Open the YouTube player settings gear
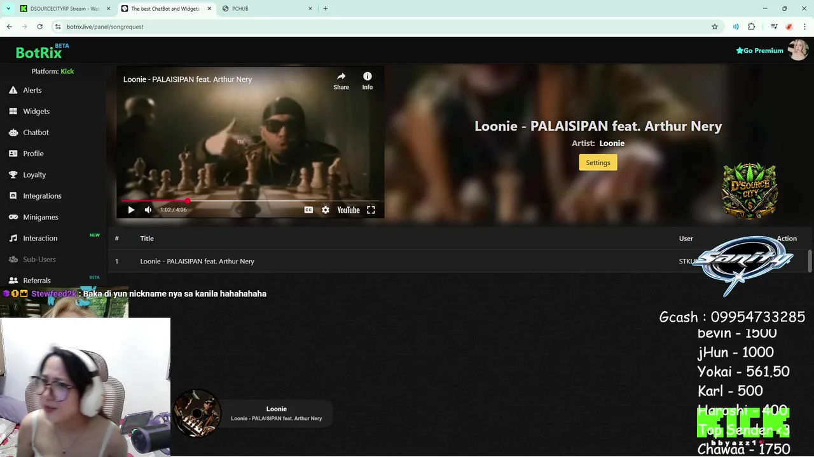 coord(326,210)
